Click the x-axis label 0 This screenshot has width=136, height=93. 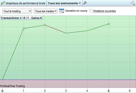2,91
